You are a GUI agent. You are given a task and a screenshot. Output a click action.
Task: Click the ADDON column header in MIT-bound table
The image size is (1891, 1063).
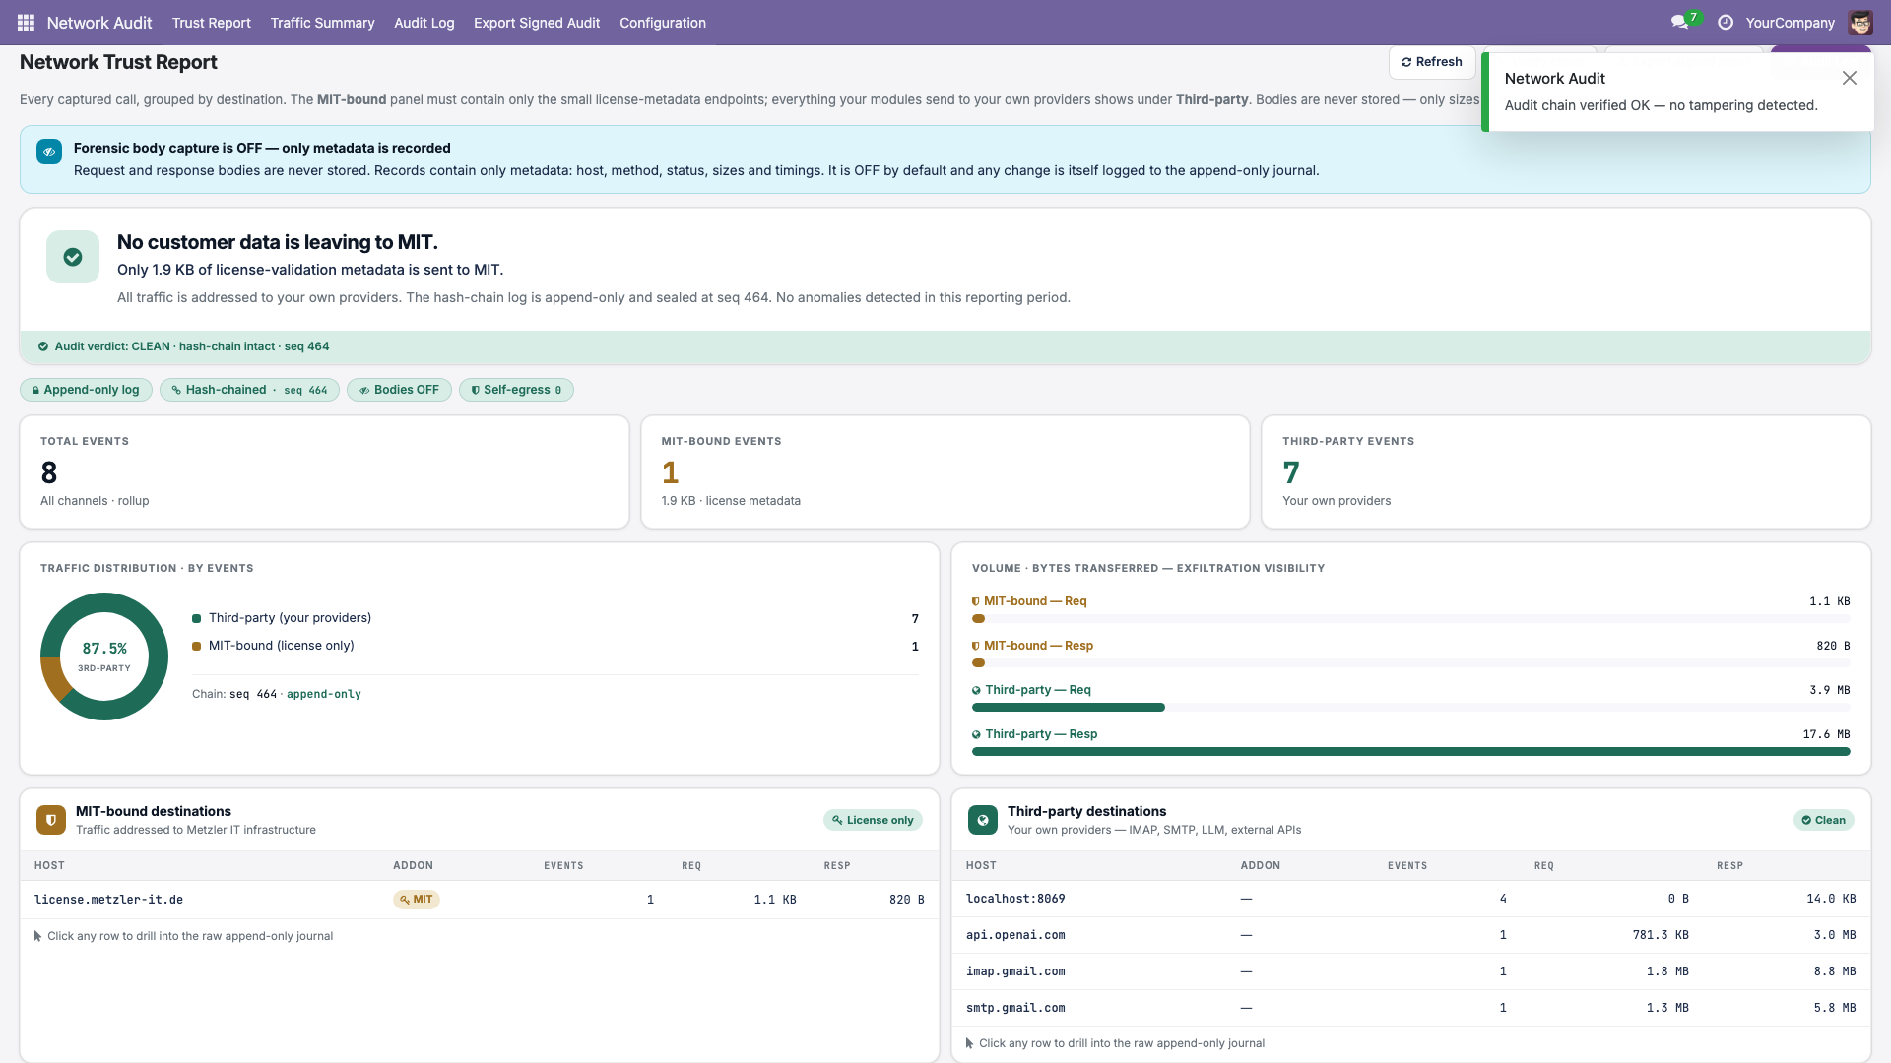pyautogui.click(x=413, y=865)
